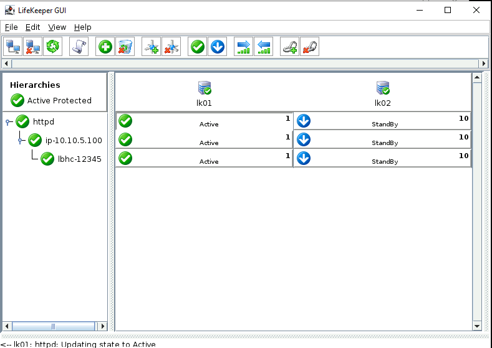Click the Unextend Resource Hierarchy left-arrow icon
492x348 pixels.
(x=264, y=47)
